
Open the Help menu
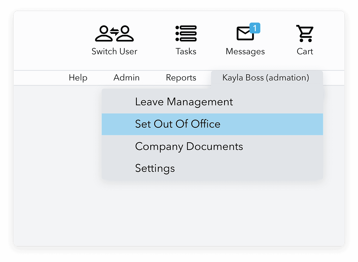(78, 78)
